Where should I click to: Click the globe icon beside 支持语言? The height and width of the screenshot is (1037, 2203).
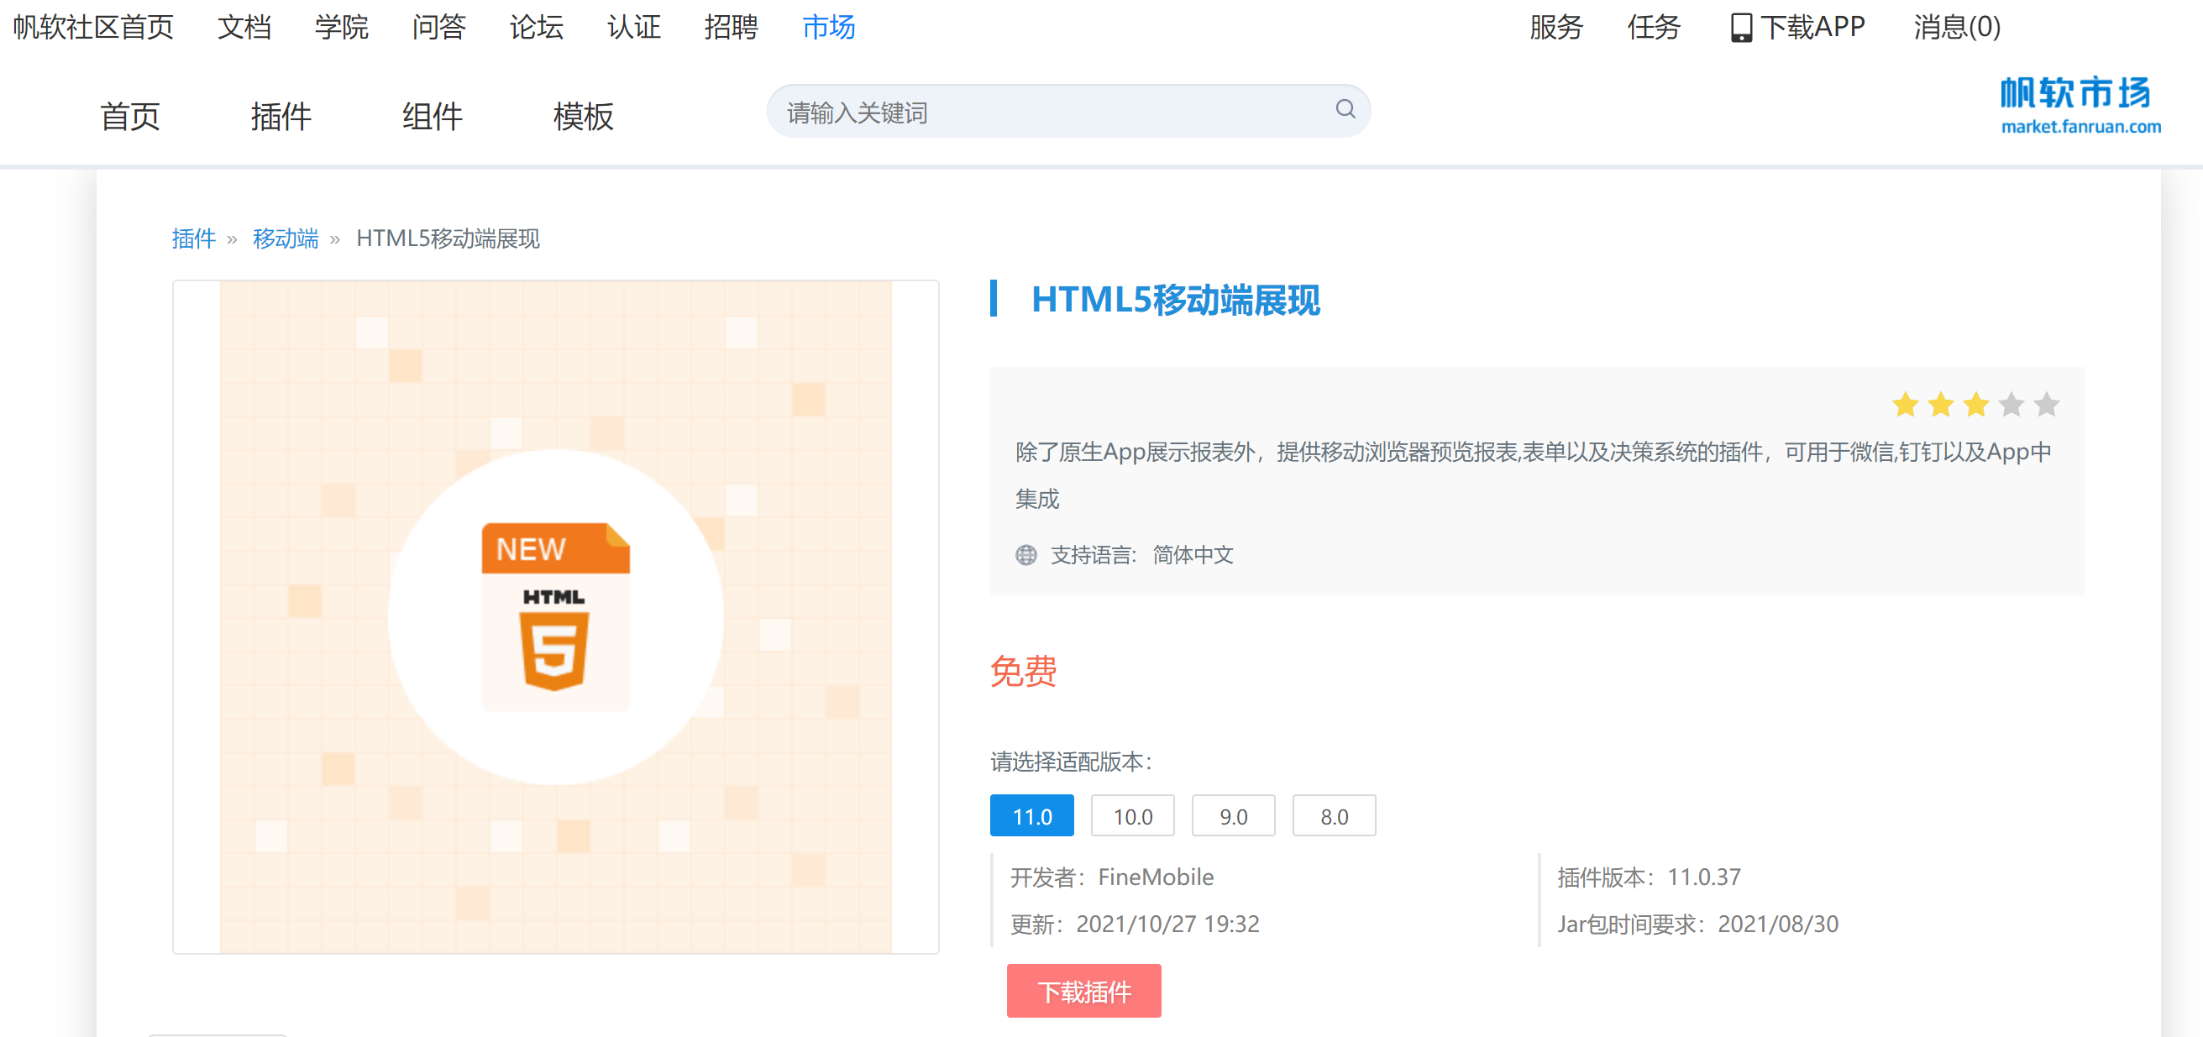[x=1025, y=555]
